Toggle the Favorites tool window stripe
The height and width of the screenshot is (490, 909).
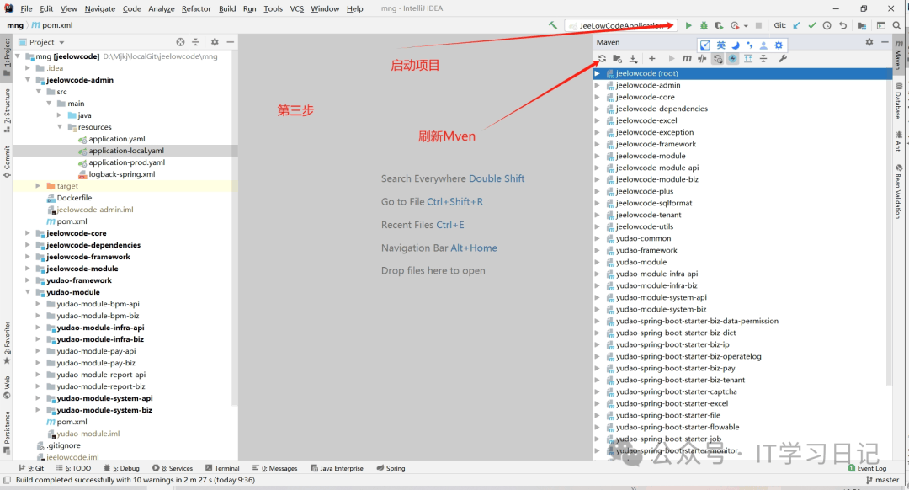pyautogui.click(x=7, y=343)
